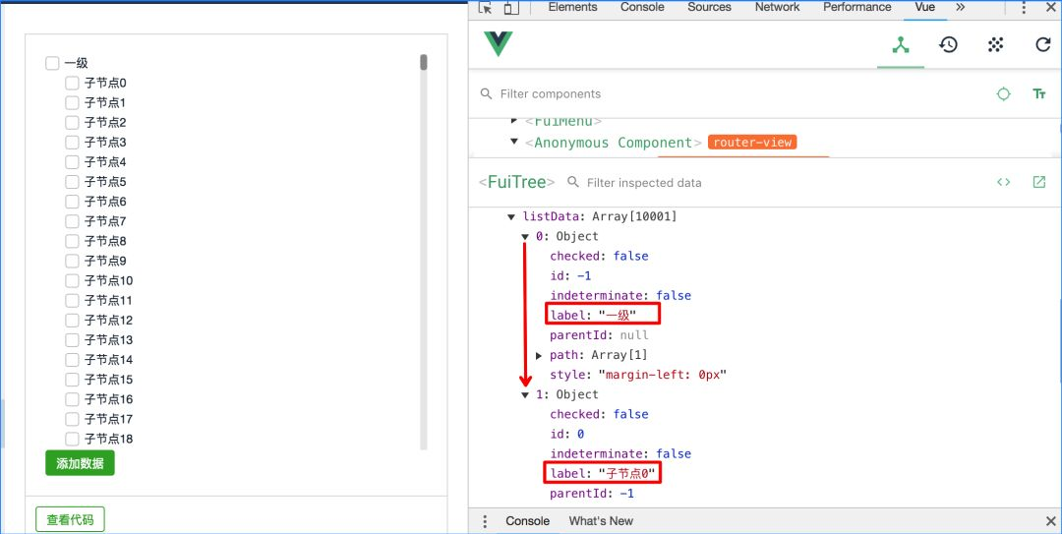The height and width of the screenshot is (534, 1062).
Task: Switch to the Console tab
Action: [x=642, y=8]
